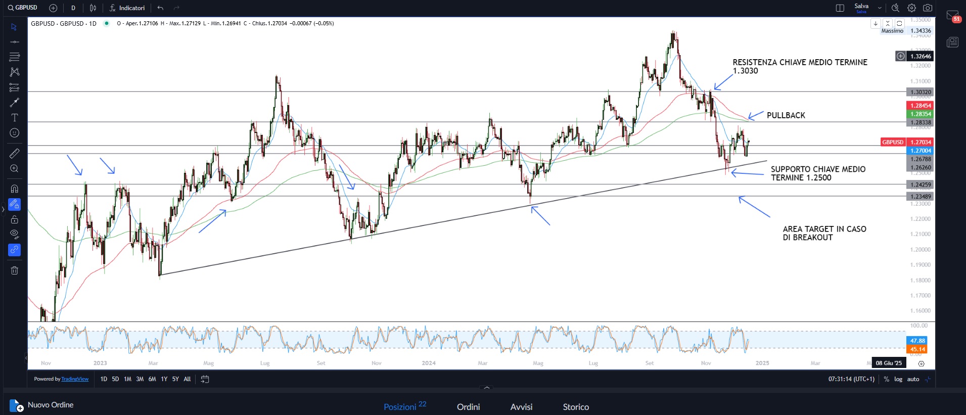Screen dimensions: 966x415
Task: Toggle log scale on the price axis
Action: coord(898,379)
